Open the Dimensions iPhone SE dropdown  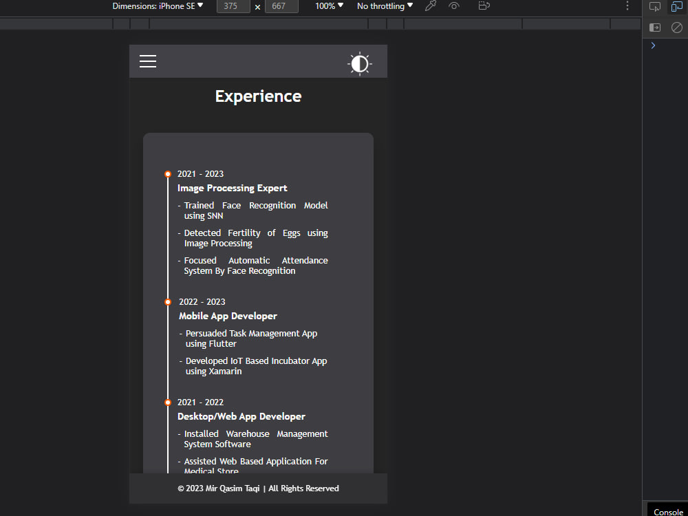156,6
